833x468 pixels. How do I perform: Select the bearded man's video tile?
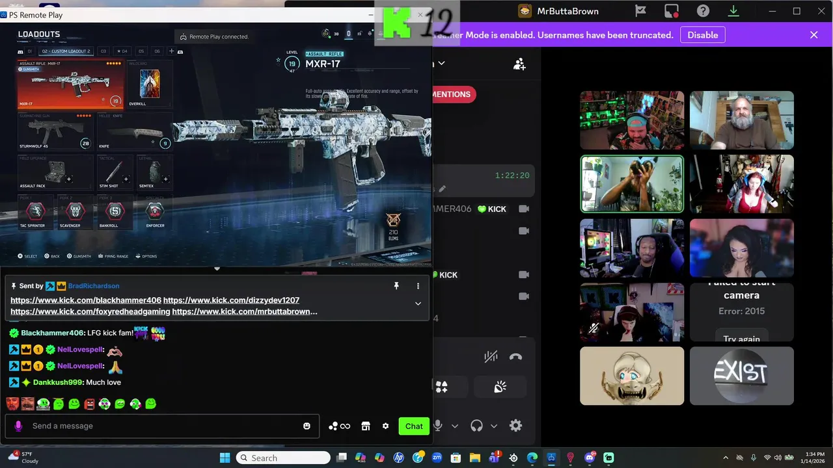pyautogui.click(x=742, y=120)
